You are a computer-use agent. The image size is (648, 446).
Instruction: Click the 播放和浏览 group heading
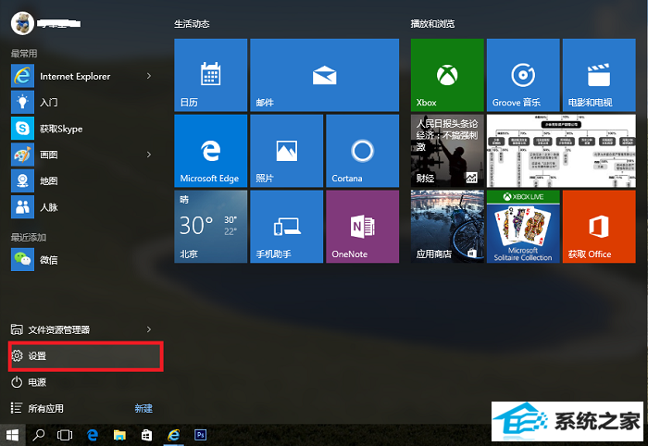(x=432, y=24)
